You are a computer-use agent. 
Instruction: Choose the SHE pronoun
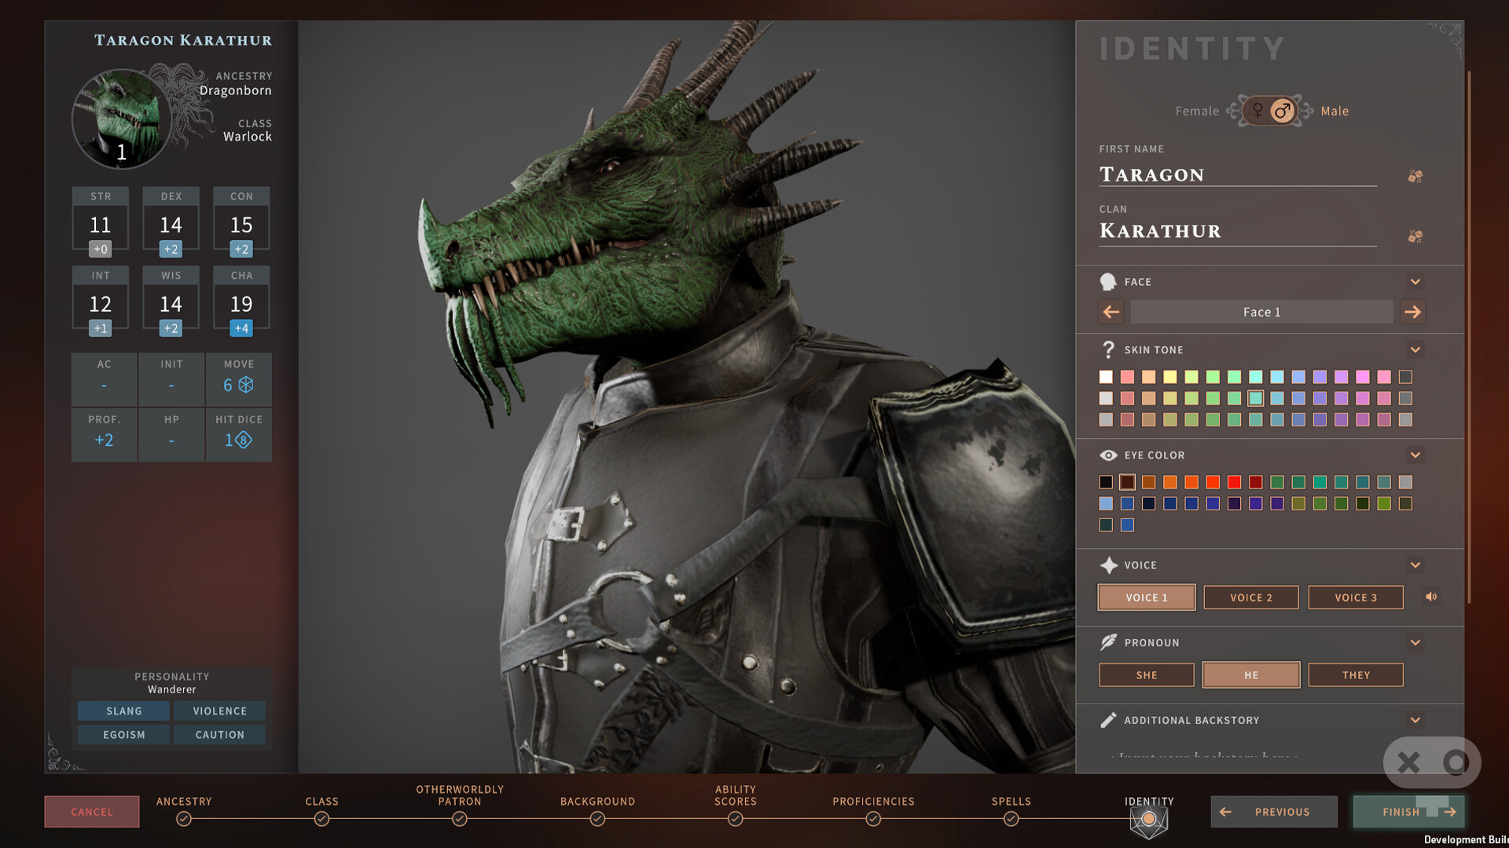pyautogui.click(x=1147, y=675)
